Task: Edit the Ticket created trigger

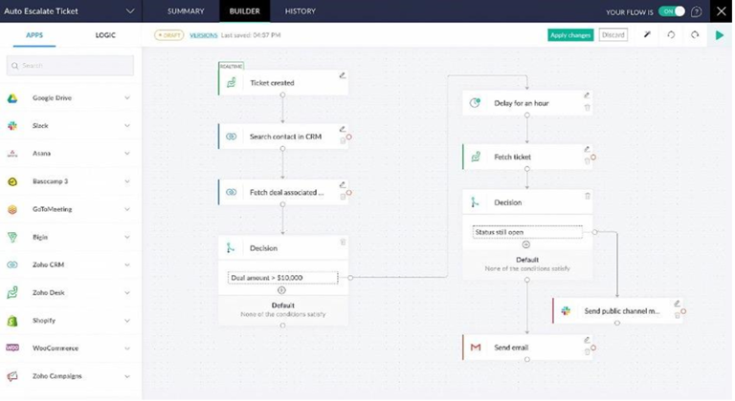Action: point(343,75)
